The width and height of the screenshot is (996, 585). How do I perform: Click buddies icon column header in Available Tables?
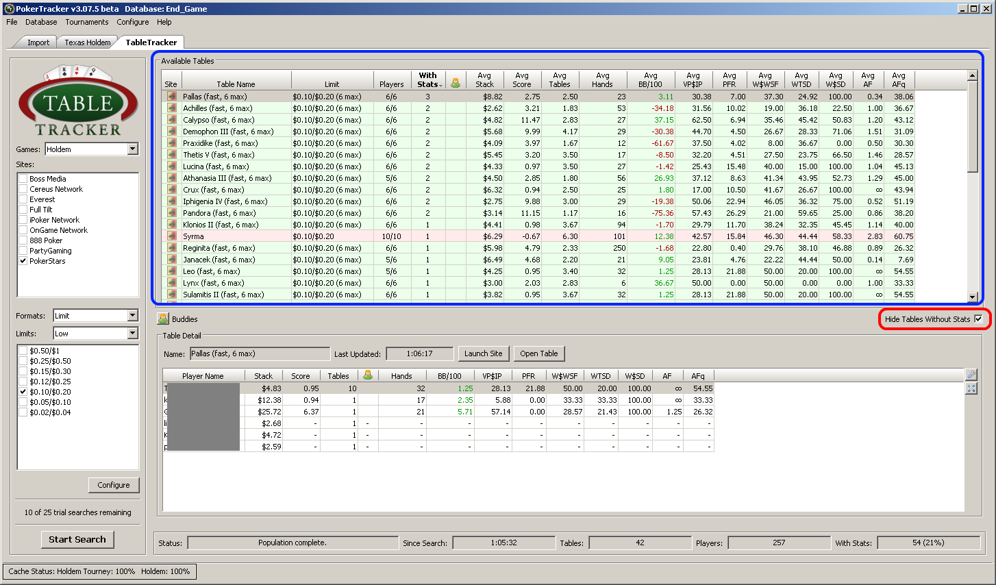tap(455, 83)
